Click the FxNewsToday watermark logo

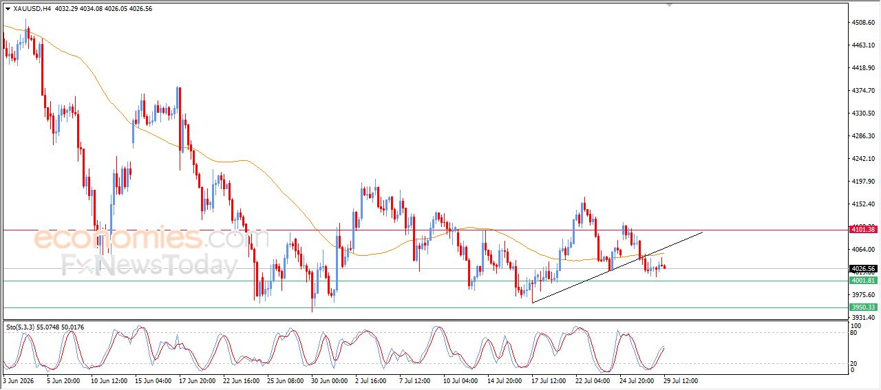click(x=149, y=266)
